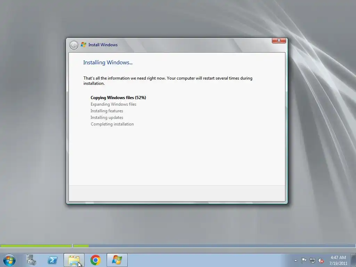Click the "Installing features" step
This screenshot has width=356, height=267.
[x=107, y=111]
